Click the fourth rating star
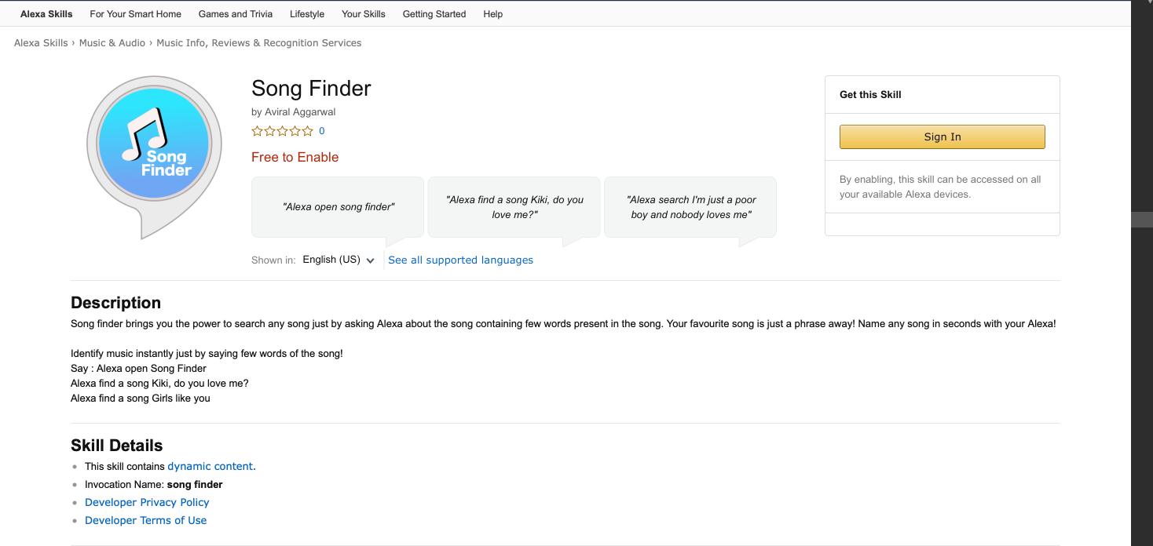The height and width of the screenshot is (546, 1153). [x=295, y=130]
